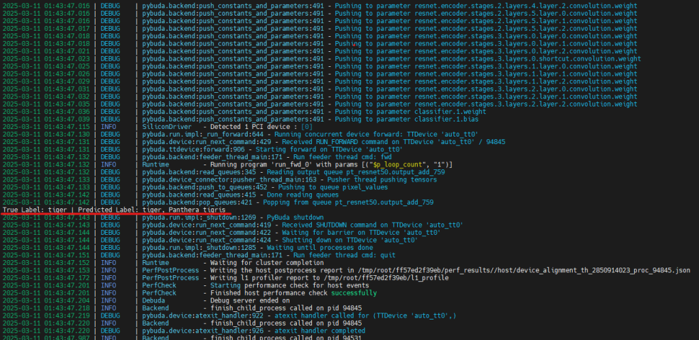Select 'finish_child_process called on pid 94531' text

click(x=286, y=338)
